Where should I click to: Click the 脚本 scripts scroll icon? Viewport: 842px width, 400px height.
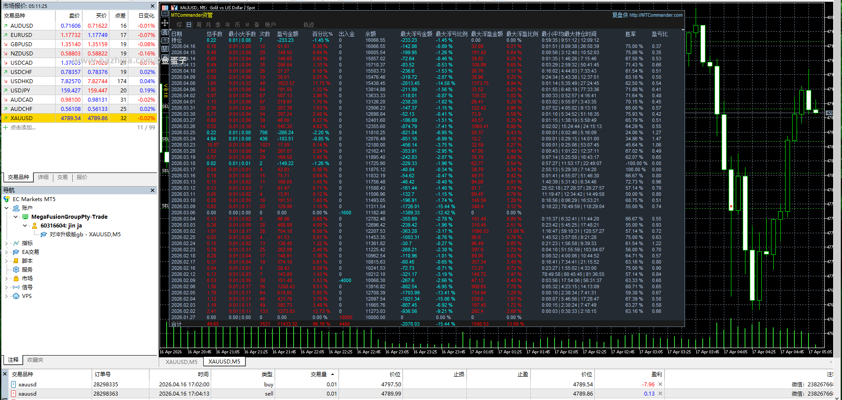click(x=16, y=261)
